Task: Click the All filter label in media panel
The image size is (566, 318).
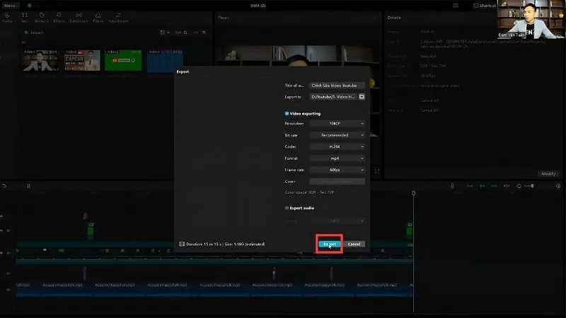Action: coord(197,33)
